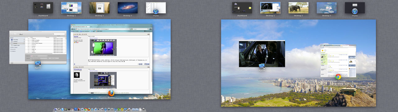Switch to Desktop 2 on the left display

[99, 8]
